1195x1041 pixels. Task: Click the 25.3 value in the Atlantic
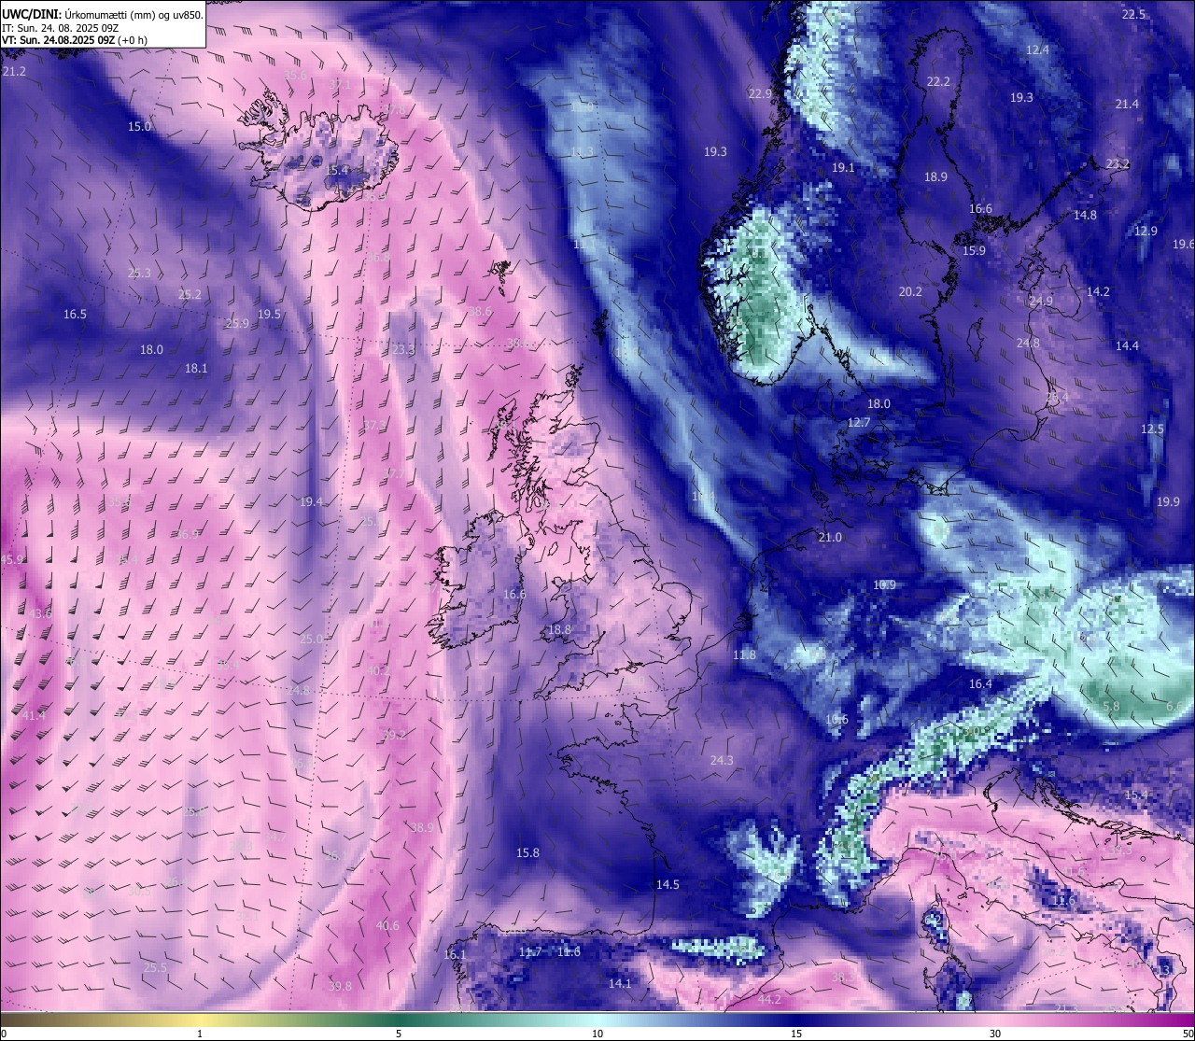(x=139, y=273)
